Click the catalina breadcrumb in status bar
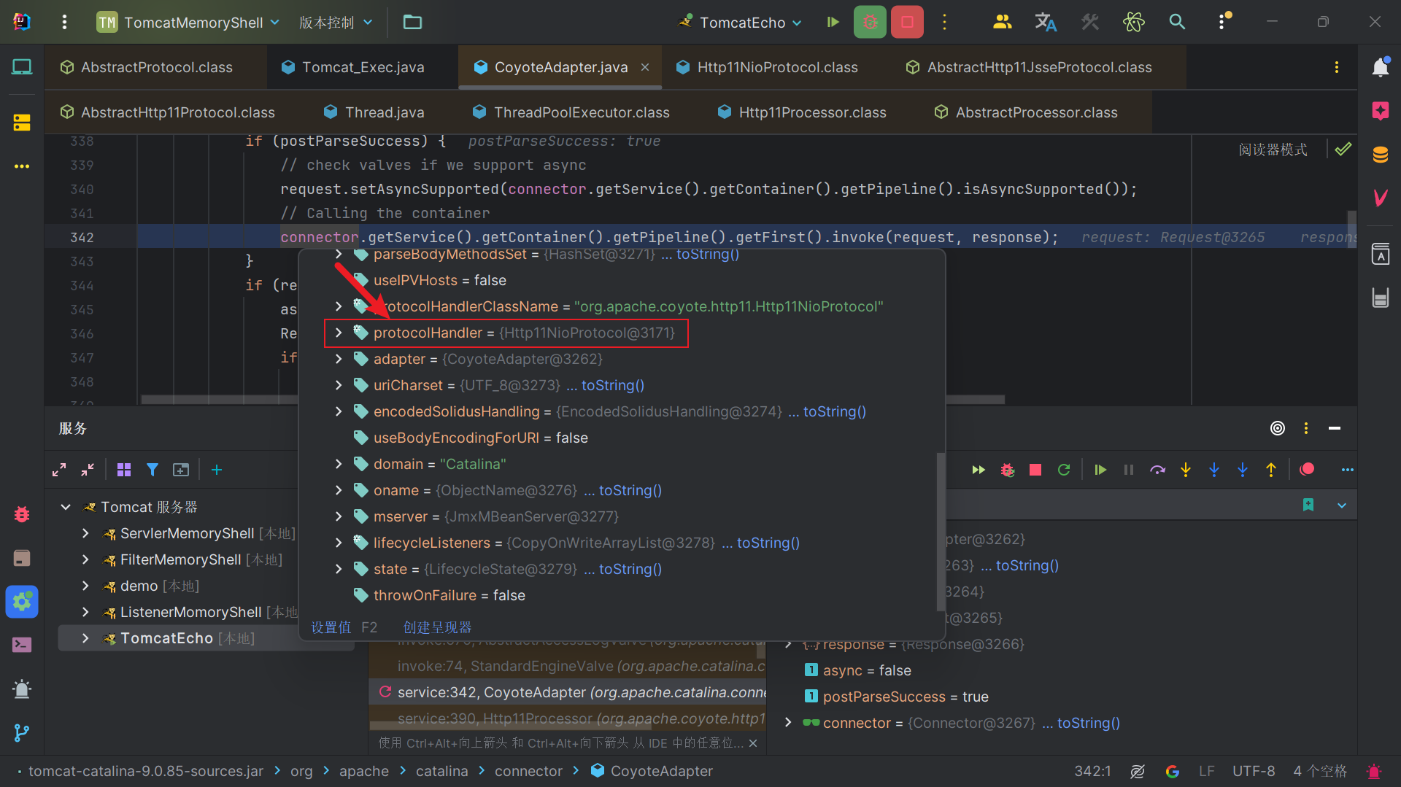 click(442, 771)
